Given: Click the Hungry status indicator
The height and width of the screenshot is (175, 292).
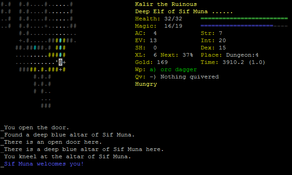Looking at the screenshot, I should pos(146,84).
